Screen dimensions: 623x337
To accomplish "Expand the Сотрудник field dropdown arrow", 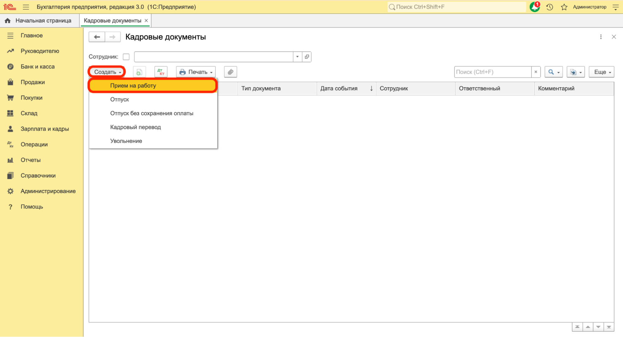I will 297,57.
